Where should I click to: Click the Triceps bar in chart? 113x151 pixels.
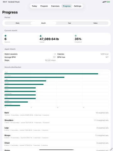(16, 102)
